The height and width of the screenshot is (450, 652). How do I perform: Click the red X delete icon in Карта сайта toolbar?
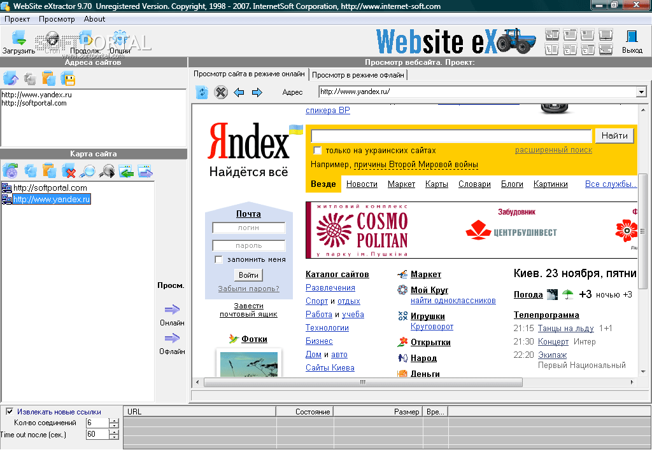click(x=69, y=170)
